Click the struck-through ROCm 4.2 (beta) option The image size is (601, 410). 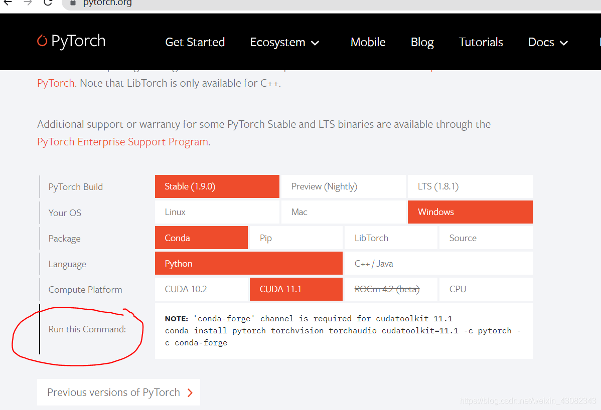(x=391, y=289)
